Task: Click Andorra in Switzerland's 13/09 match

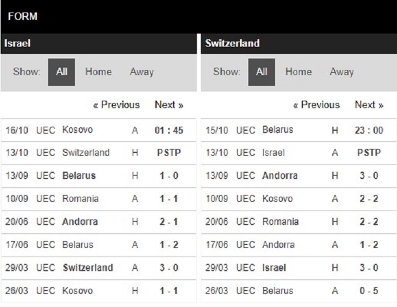Action: (280, 176)
